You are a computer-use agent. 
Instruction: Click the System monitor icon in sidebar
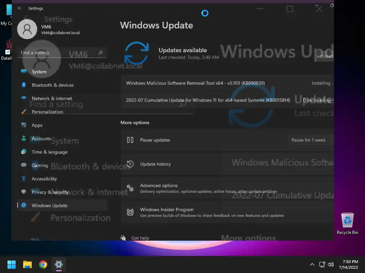24,71
